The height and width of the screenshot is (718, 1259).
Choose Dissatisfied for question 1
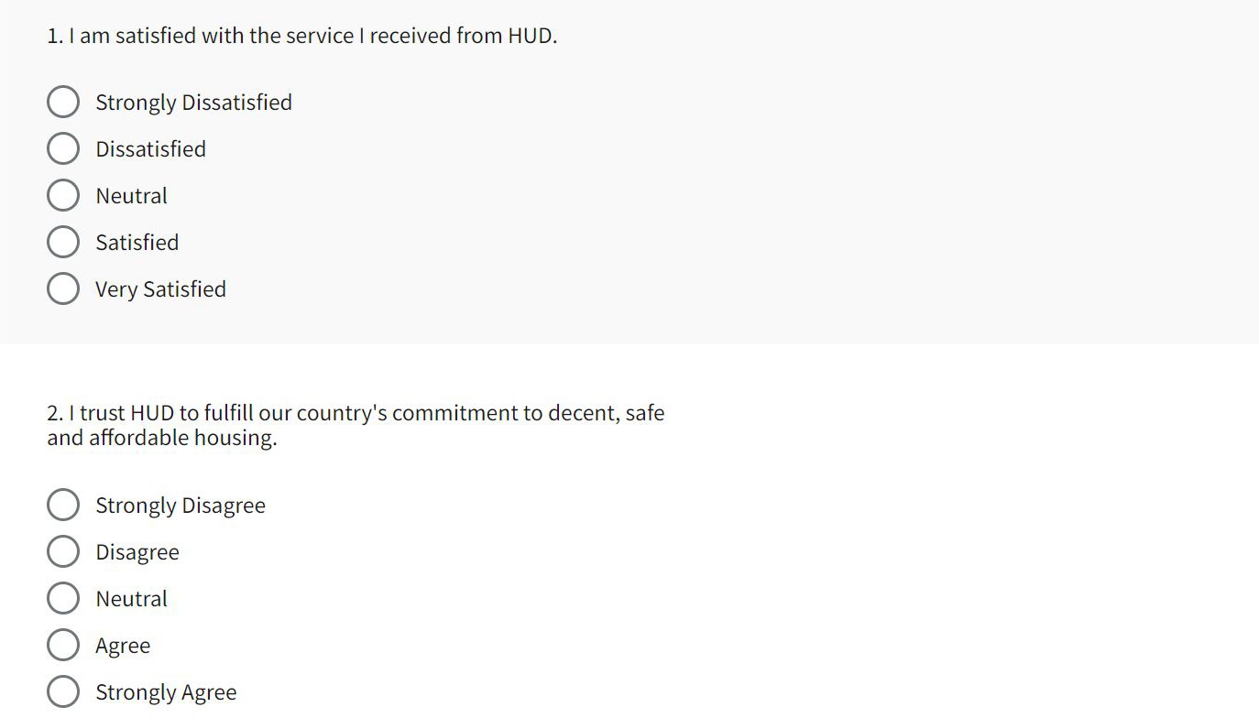(62, 149)
